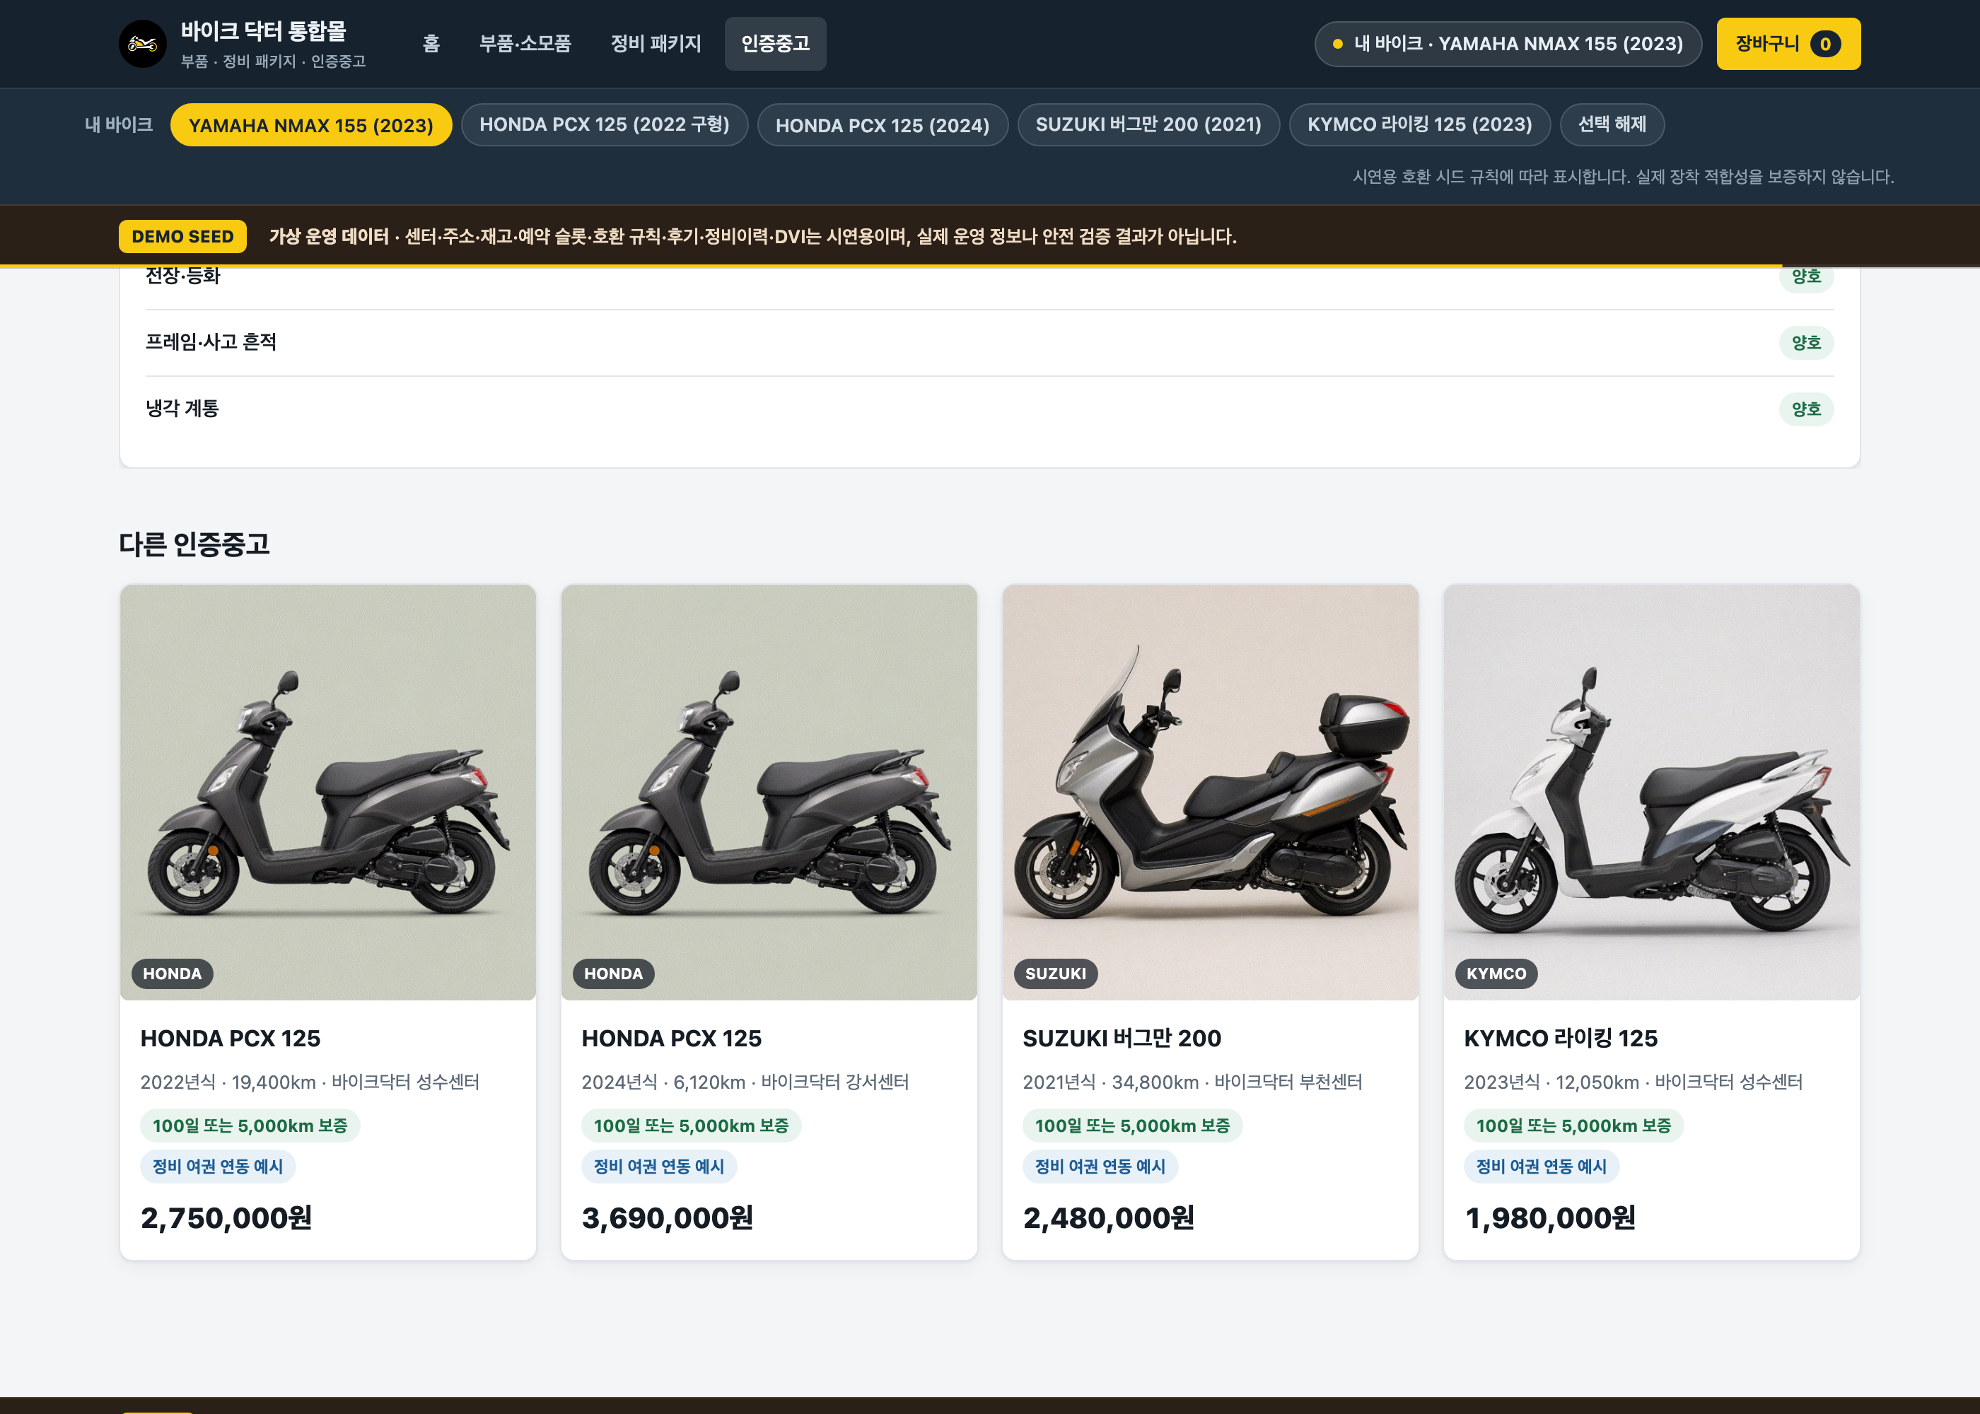Click the DEMO SEED badge
Viewport: 1980px width, 1414px height.
183,236
